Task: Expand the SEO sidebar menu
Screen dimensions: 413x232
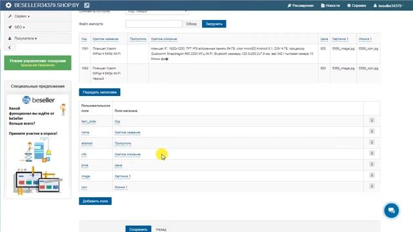Action: 37,27
